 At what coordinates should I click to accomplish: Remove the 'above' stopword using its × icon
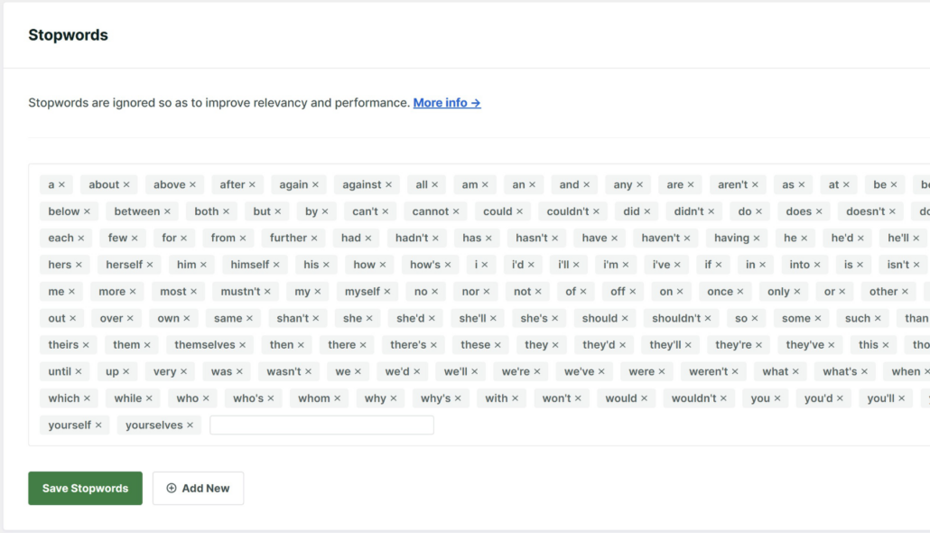coord(192,184)
